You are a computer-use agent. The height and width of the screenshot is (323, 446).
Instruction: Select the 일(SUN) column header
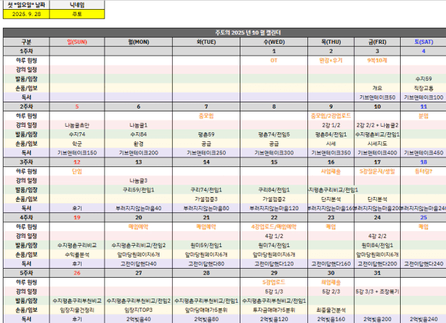pos(77,42)
